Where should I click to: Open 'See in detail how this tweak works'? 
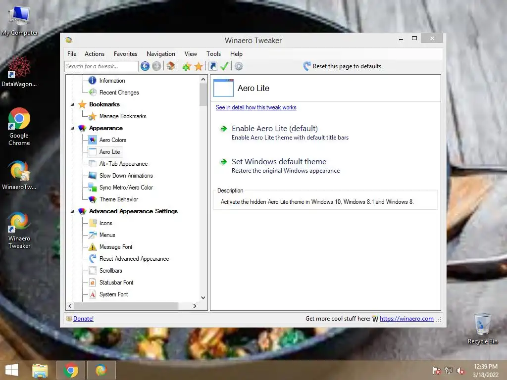(x=256, y=107)
